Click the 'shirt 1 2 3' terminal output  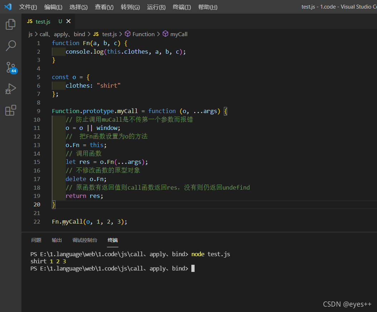coord(48,261)
